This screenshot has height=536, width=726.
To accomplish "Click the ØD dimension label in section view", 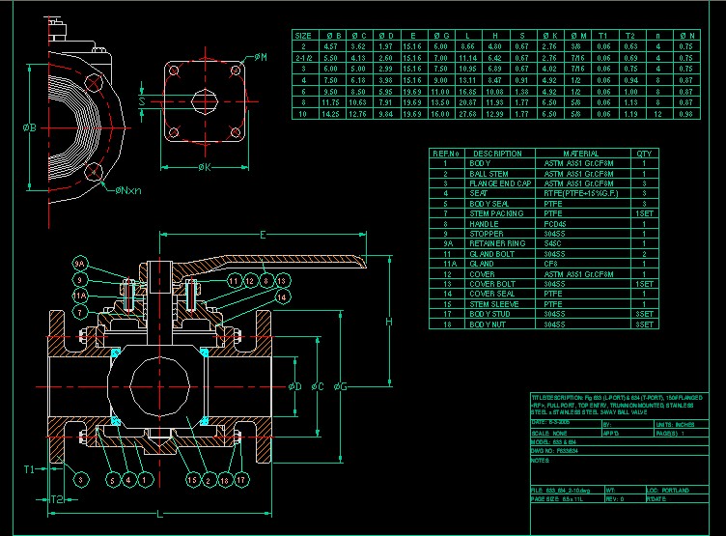I will pos(295,386).
